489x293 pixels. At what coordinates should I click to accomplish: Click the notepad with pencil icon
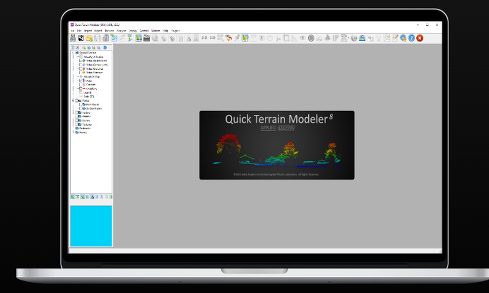[x=395, y=38]
